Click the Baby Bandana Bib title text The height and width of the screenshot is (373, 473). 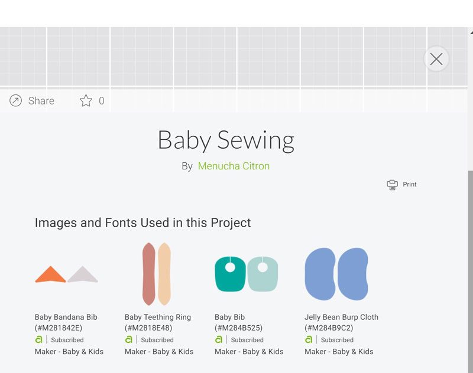(66, 317)
